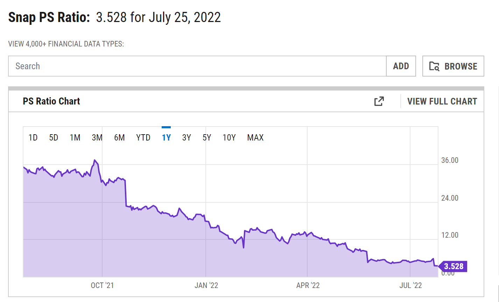The image size is (499, 302).
Task: Select the 5D time range
Action: pyautogui.click(x=54, y=138)
